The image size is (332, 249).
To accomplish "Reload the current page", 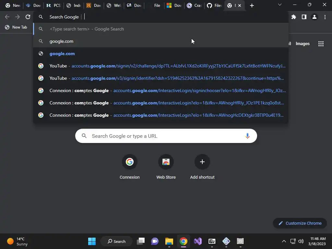I will [x=28, y=17].
